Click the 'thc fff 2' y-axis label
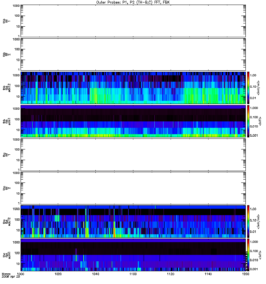The width and height of the screenshot is (266, 284). (6, 188)
